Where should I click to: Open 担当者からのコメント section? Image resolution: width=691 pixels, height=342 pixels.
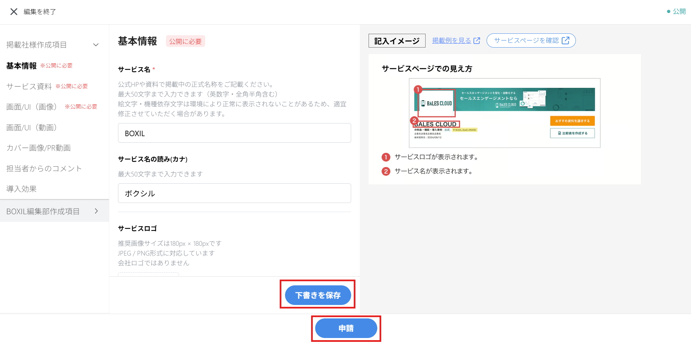pyautogui.click(x=44, y=168)
